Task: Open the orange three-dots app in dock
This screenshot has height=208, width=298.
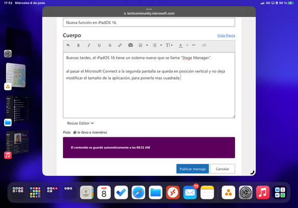Action: pos(228,192)
